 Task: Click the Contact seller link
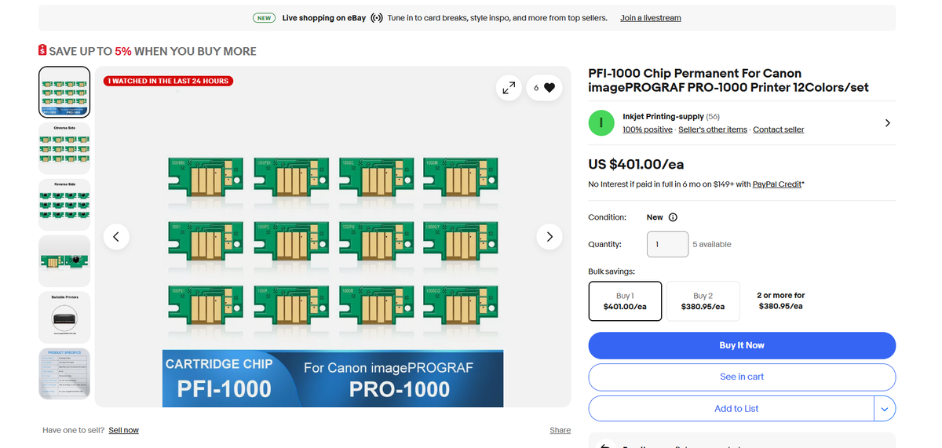(x=778, y=129)
